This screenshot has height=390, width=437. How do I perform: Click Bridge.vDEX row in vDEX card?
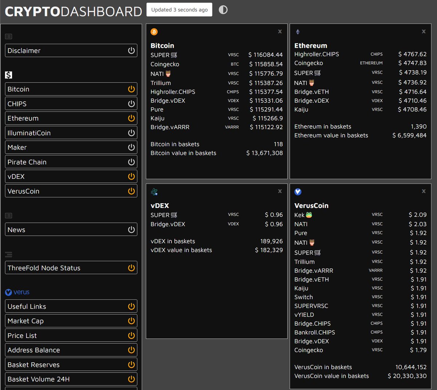217,224
